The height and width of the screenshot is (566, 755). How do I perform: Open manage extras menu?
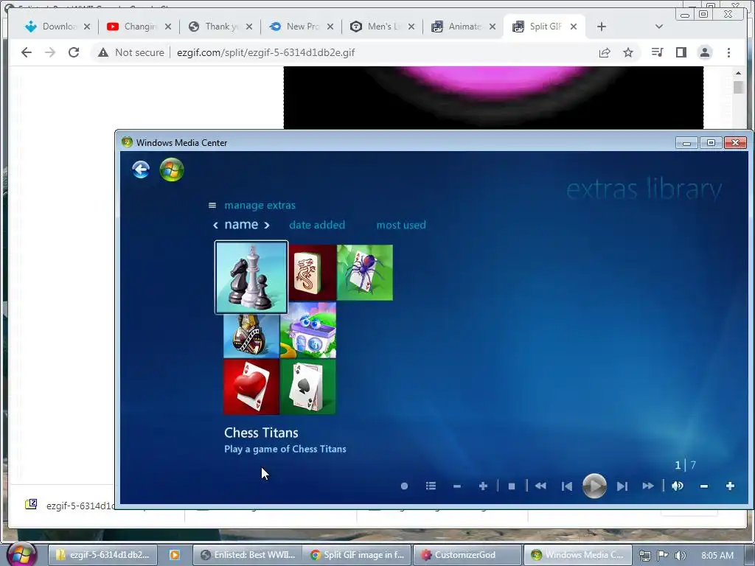[x=260, y=206]
